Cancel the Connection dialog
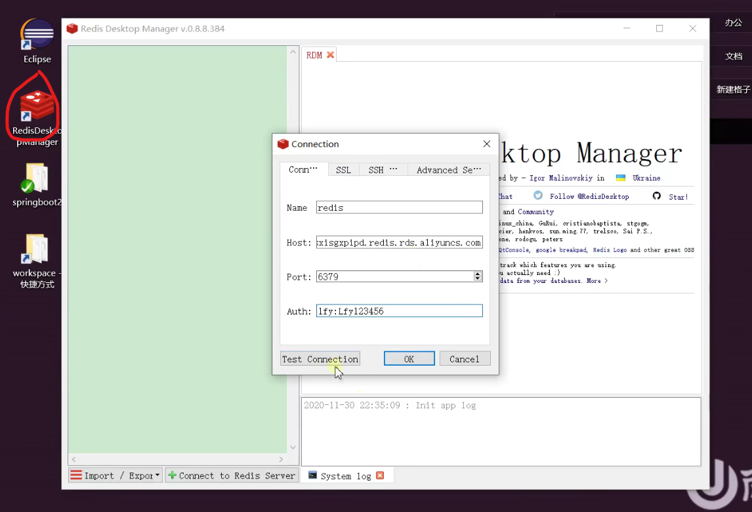 point(464,359)
